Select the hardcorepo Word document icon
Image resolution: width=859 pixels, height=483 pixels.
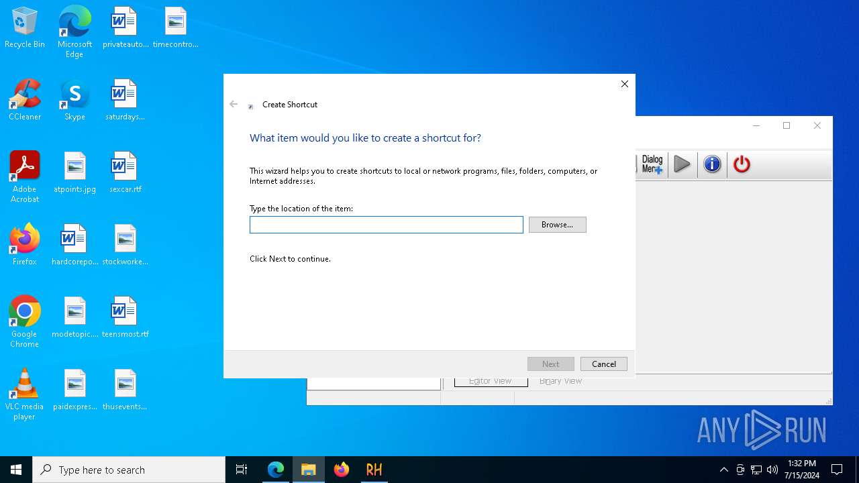click(74, 246)
